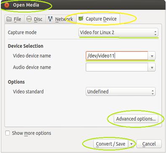
Task: Click the green capture card icon
Action: pyautogui.click(x=81, y=18)
